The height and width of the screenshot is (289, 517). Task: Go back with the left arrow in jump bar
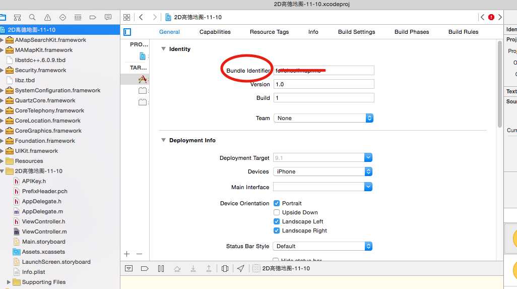[141, 17]
